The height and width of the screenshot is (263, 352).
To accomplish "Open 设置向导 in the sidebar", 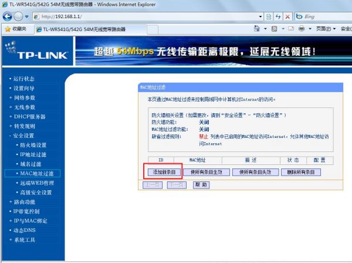I will pyautogui.click(x=23, y=88).
